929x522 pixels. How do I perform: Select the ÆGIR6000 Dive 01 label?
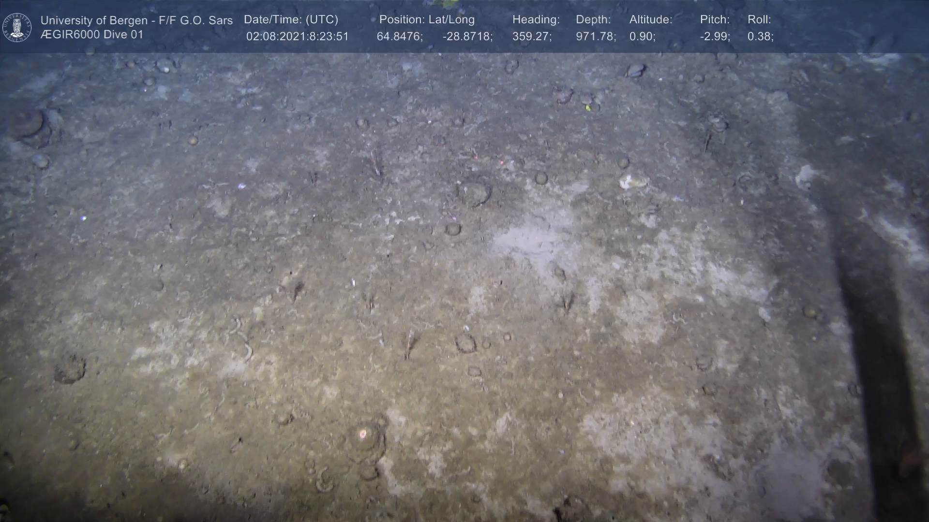(92, 35)
